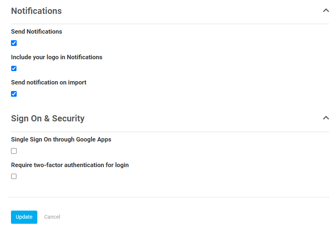Click the ampersand in Sign On & Security
The image size is (336, 234).
coord(47,118)
